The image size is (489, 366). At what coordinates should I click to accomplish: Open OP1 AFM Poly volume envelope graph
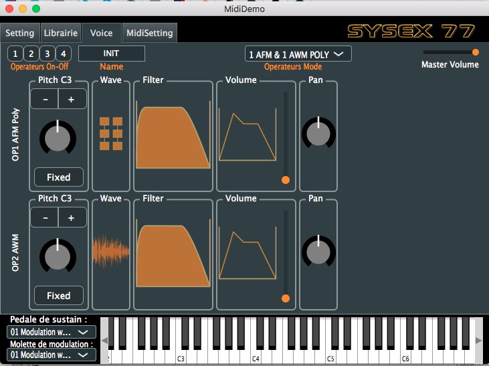coord(248,134)
